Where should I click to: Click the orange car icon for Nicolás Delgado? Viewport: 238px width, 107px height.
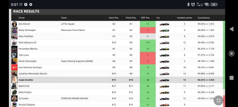coord(164,105)
